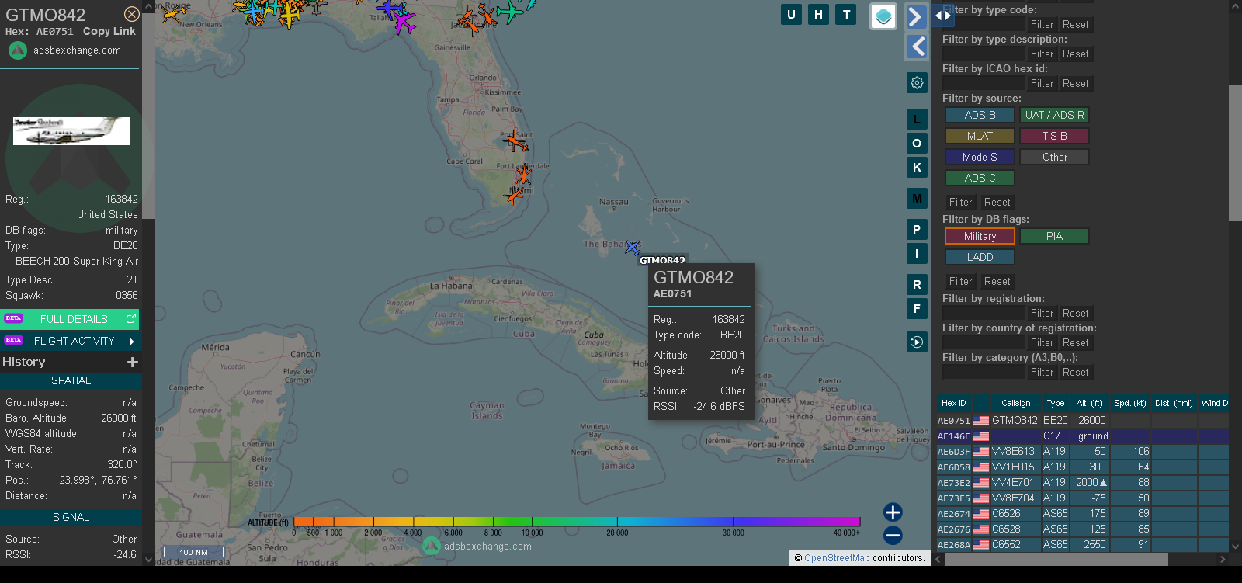Apply Filter by type description
This screenshot has height=583, width=1242.
1042,54
